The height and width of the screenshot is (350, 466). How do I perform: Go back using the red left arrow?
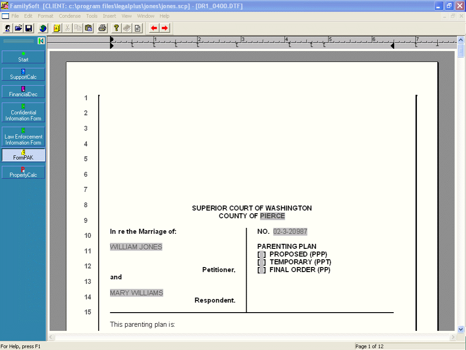154,28
